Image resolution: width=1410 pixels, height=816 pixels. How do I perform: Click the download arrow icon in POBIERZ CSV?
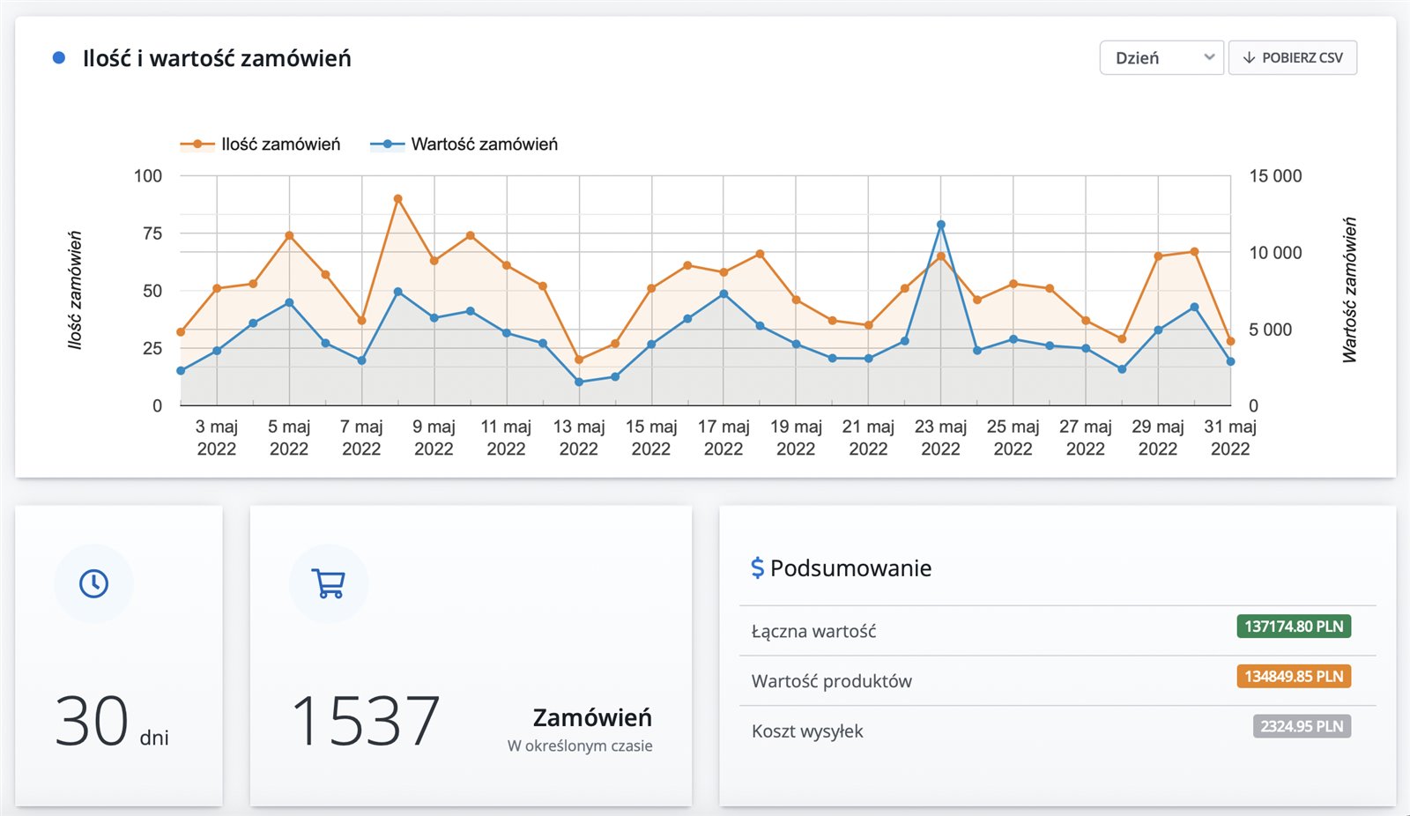click(1249, 58)
